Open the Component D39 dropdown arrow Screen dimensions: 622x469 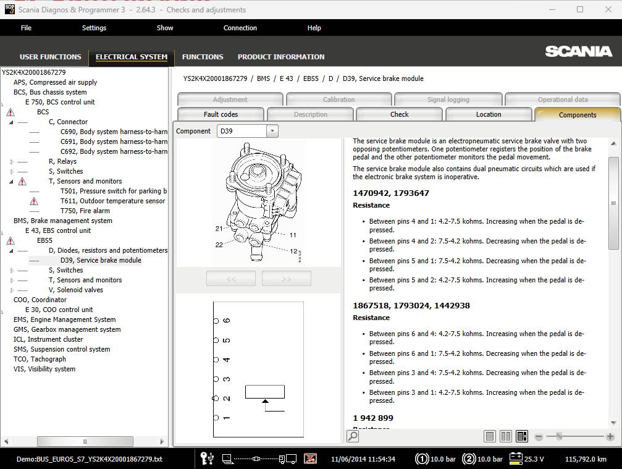272,131
